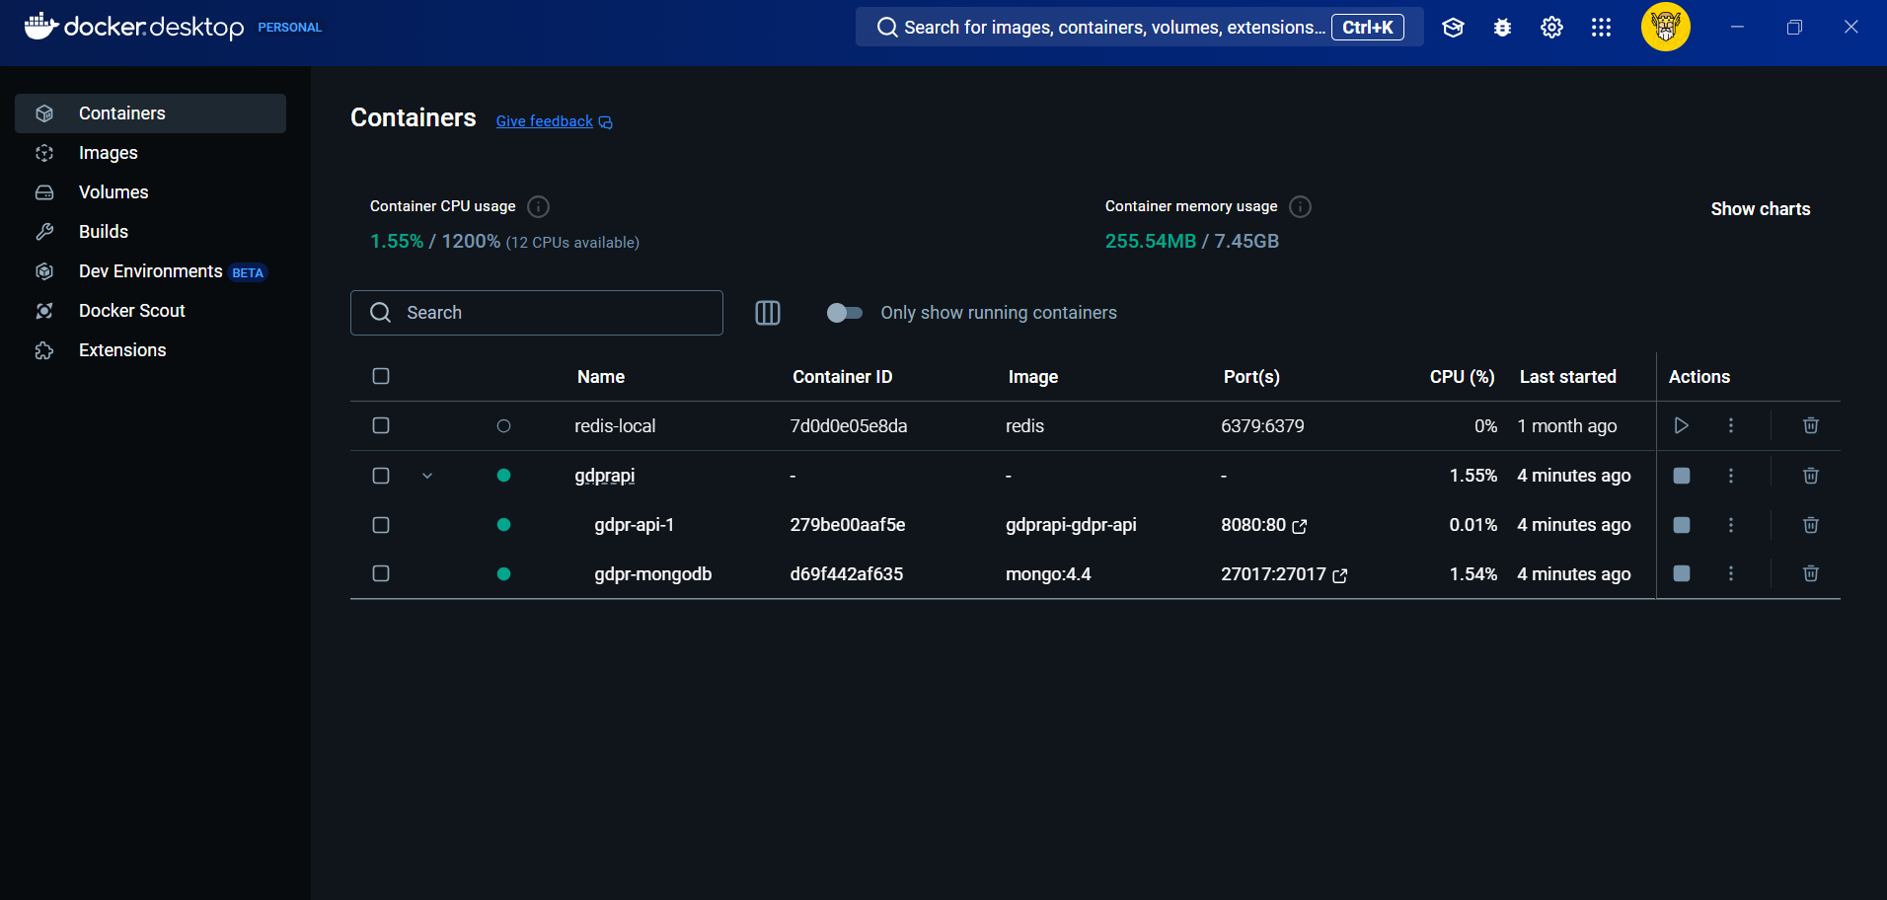Image resolution: width=1887 pixels, height=900 pixels.
Task: Show info for Container CPU usage
Action: (538, 206)
